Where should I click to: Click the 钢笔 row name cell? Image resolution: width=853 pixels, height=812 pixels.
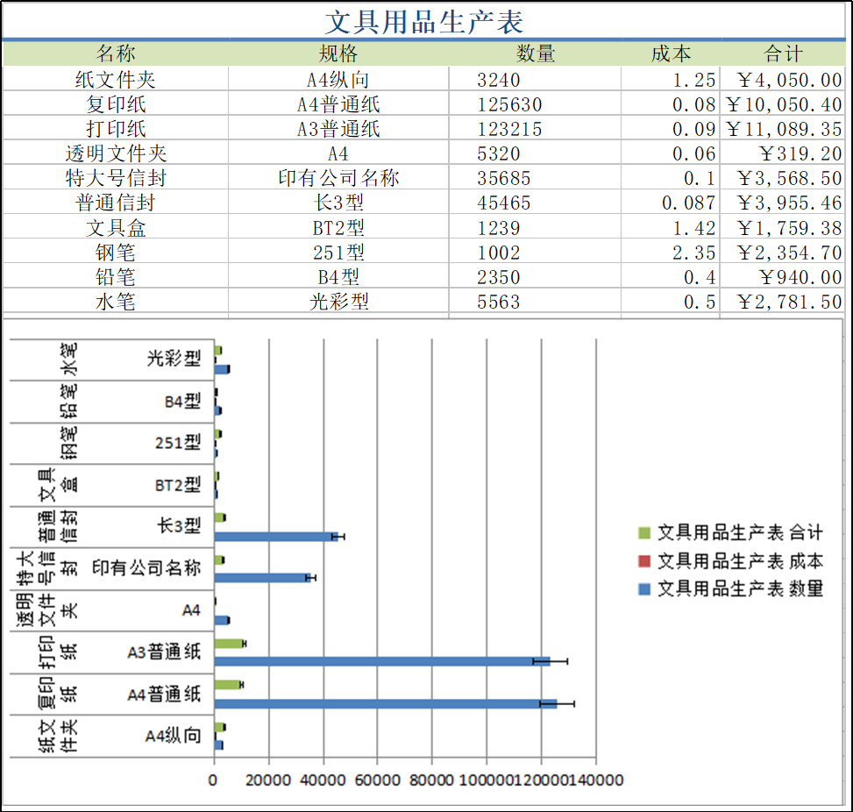coord(114,253)
